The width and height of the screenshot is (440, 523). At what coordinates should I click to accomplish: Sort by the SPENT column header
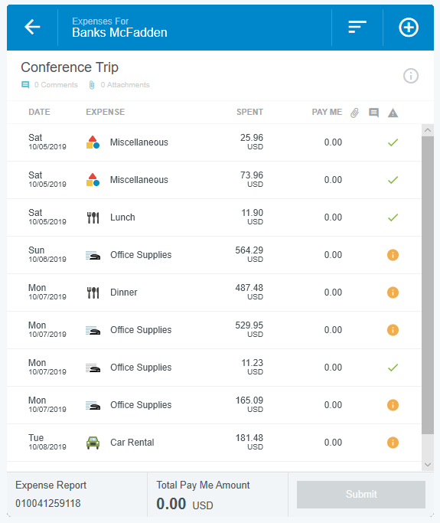pyautogui.click(x=249, y=112)
